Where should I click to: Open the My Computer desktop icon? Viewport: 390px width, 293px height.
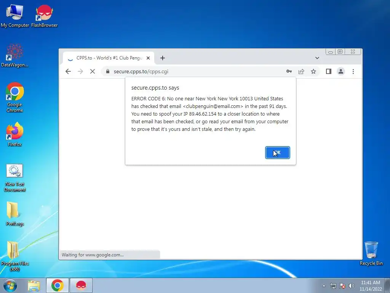pos(15,16)
